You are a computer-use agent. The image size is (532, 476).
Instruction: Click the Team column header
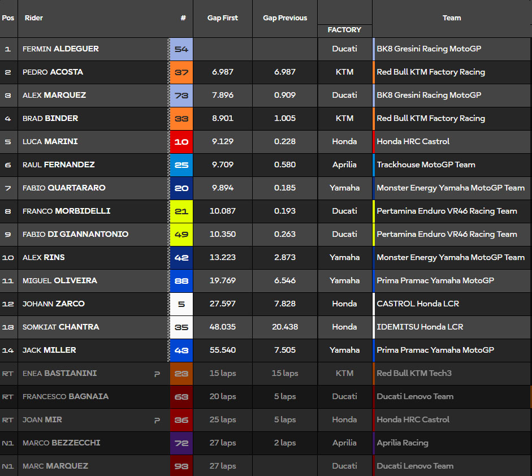pos(452,18)
